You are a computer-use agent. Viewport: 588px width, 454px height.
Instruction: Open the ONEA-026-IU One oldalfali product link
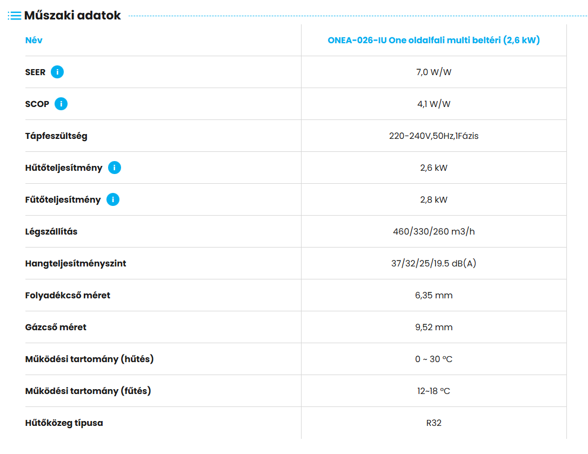click(x=433, y=40)
